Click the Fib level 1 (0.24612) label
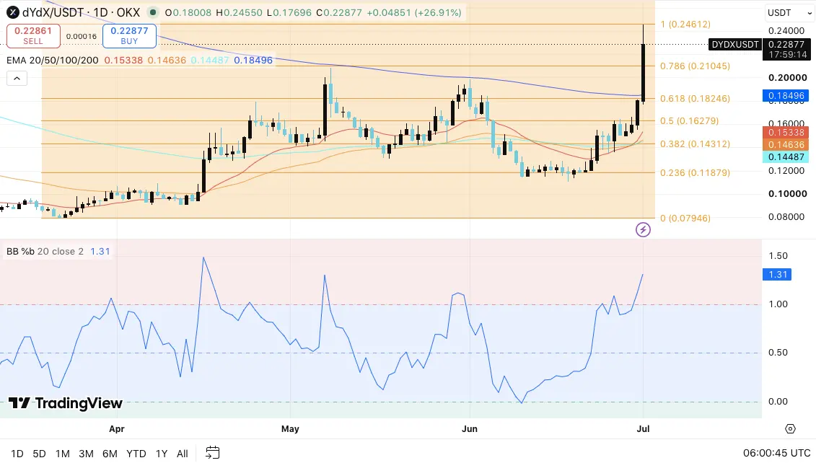The image size is (816, 463). [x=685, y=25]
